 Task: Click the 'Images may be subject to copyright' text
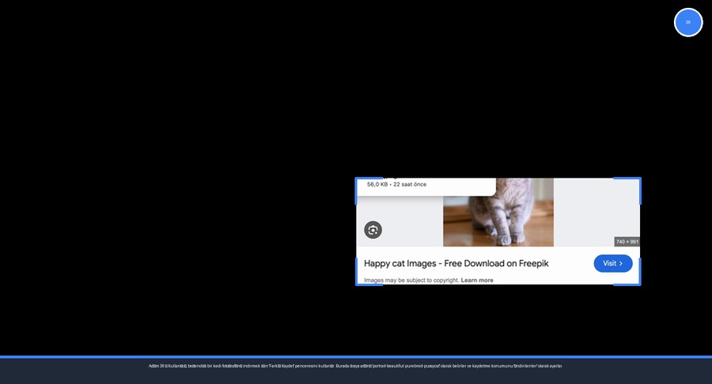tap(411, 280)
